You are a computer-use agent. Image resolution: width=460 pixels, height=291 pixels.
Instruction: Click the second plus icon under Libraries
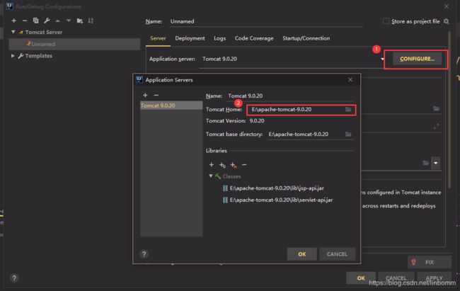point(222,165)
